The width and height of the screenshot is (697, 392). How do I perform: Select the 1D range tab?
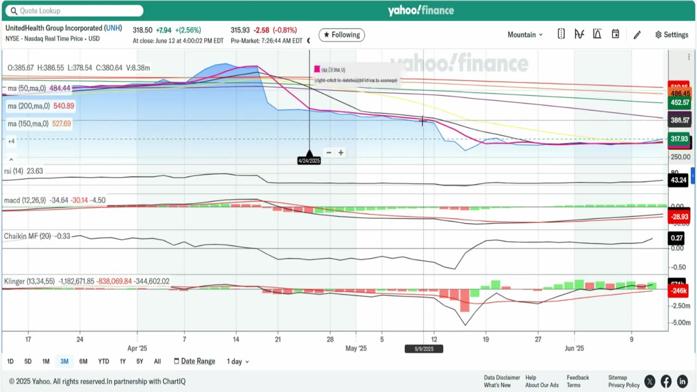pos(10,362)
